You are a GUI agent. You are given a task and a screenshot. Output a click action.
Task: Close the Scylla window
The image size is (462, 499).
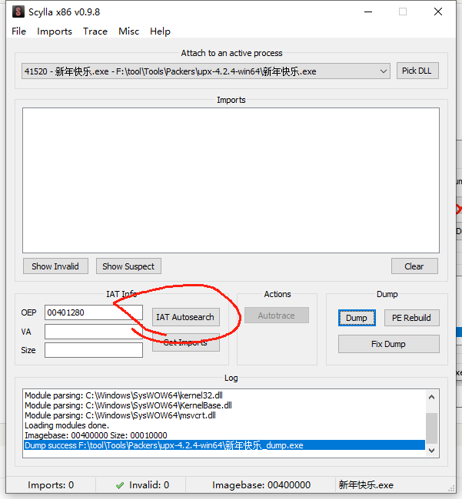pos(438,12)
